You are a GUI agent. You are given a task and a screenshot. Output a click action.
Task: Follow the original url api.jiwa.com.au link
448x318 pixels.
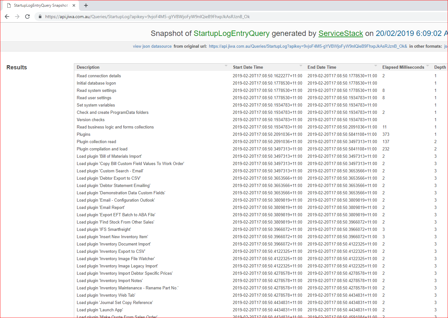308,46
